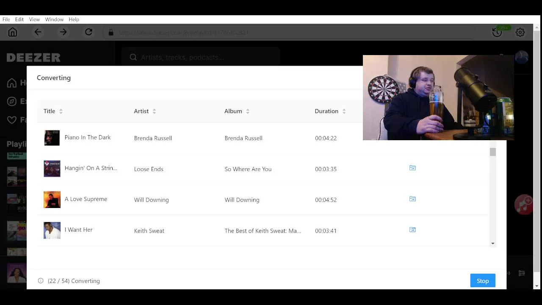Open the Window menu
542x305 pixels.
pyautogui.click(x=54, y=19)
